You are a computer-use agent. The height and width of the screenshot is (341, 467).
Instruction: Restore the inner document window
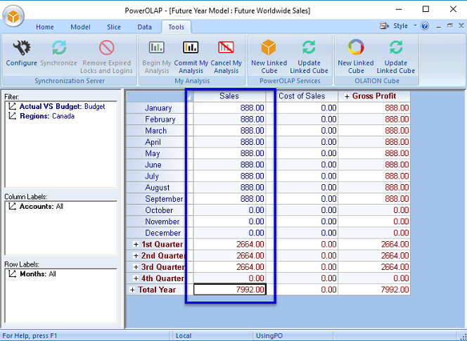pos(449,26)
